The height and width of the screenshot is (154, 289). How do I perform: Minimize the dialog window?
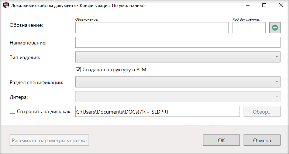248,5
